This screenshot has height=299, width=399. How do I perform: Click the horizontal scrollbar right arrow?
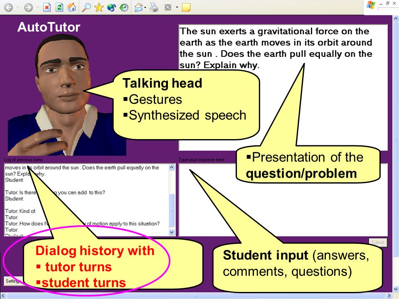[x=389, y=296]
